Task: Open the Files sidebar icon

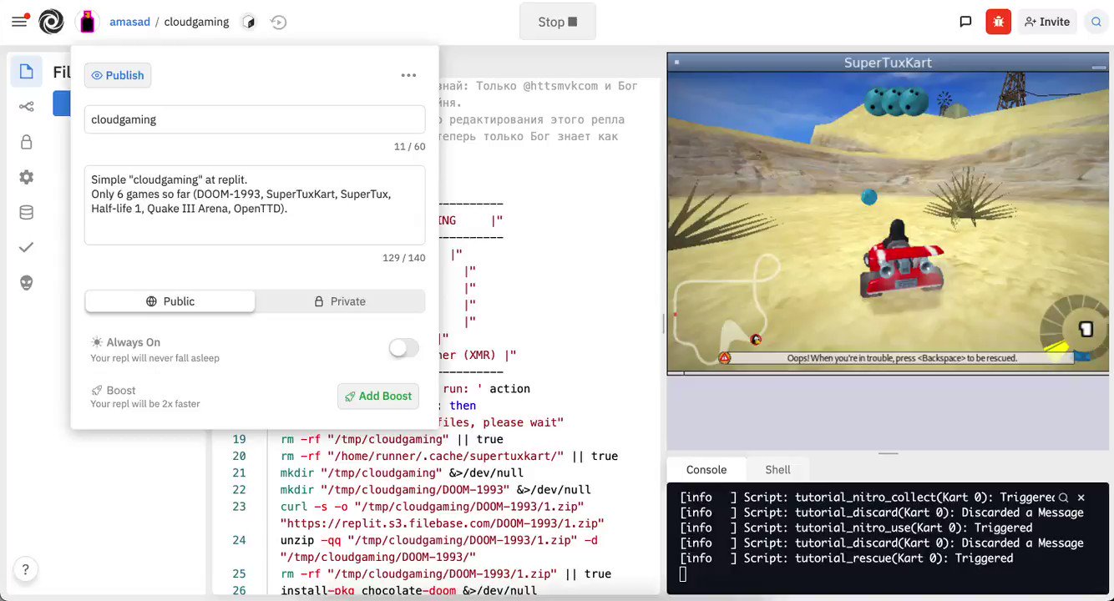Action: tap(27, 72)
